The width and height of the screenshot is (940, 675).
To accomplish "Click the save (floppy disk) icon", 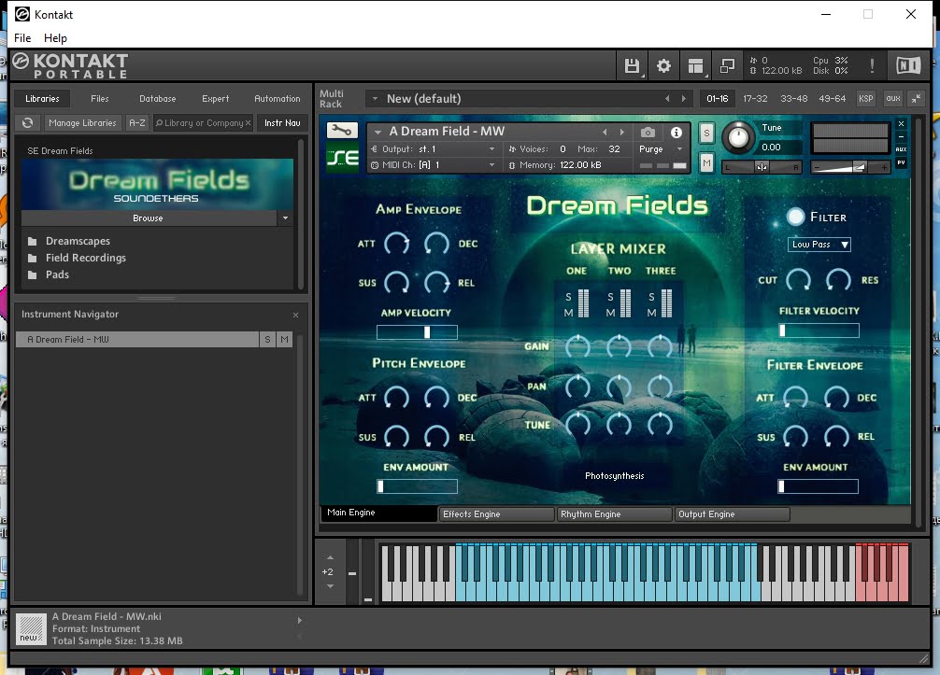I will coord(632,65).
